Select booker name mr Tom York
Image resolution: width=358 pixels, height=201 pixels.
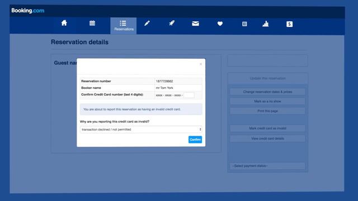pyautogui.click(x=164, y=88)
